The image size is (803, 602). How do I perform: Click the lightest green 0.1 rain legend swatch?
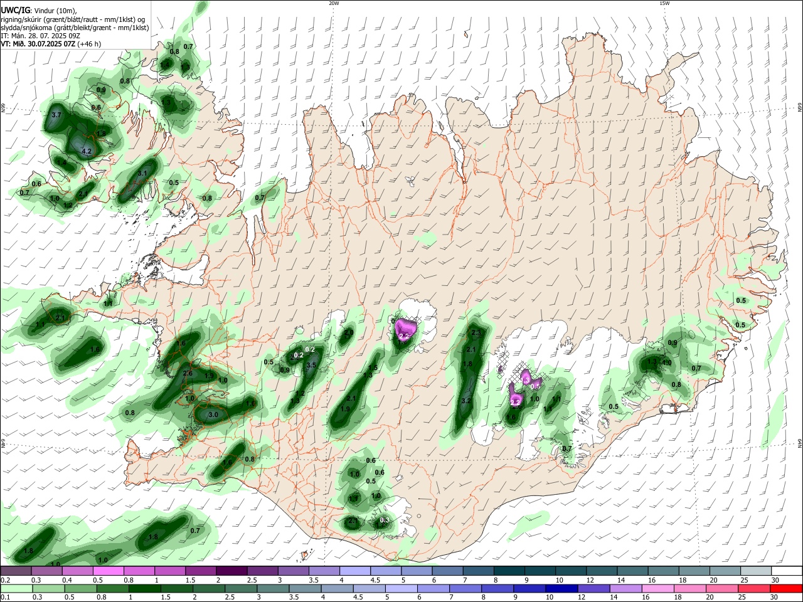tap(16, 588)
